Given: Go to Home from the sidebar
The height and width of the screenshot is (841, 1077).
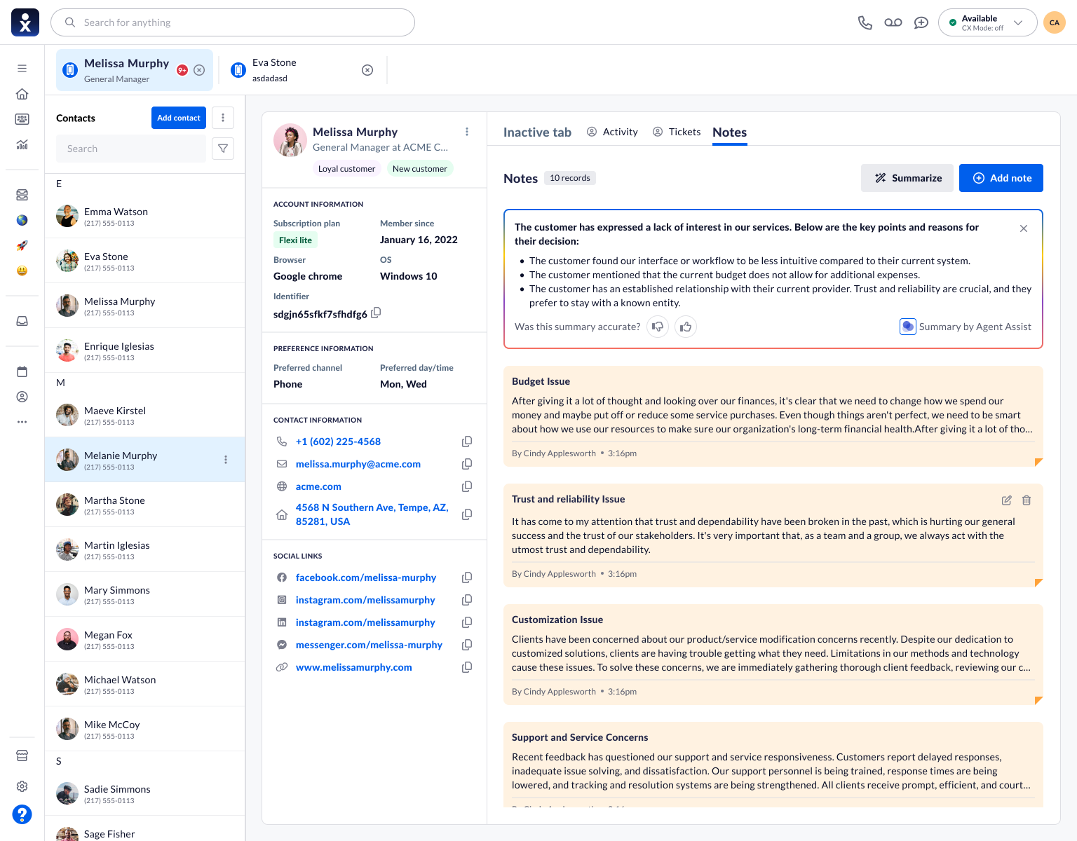Looking at the screenshot, I should tap(22, 94).
